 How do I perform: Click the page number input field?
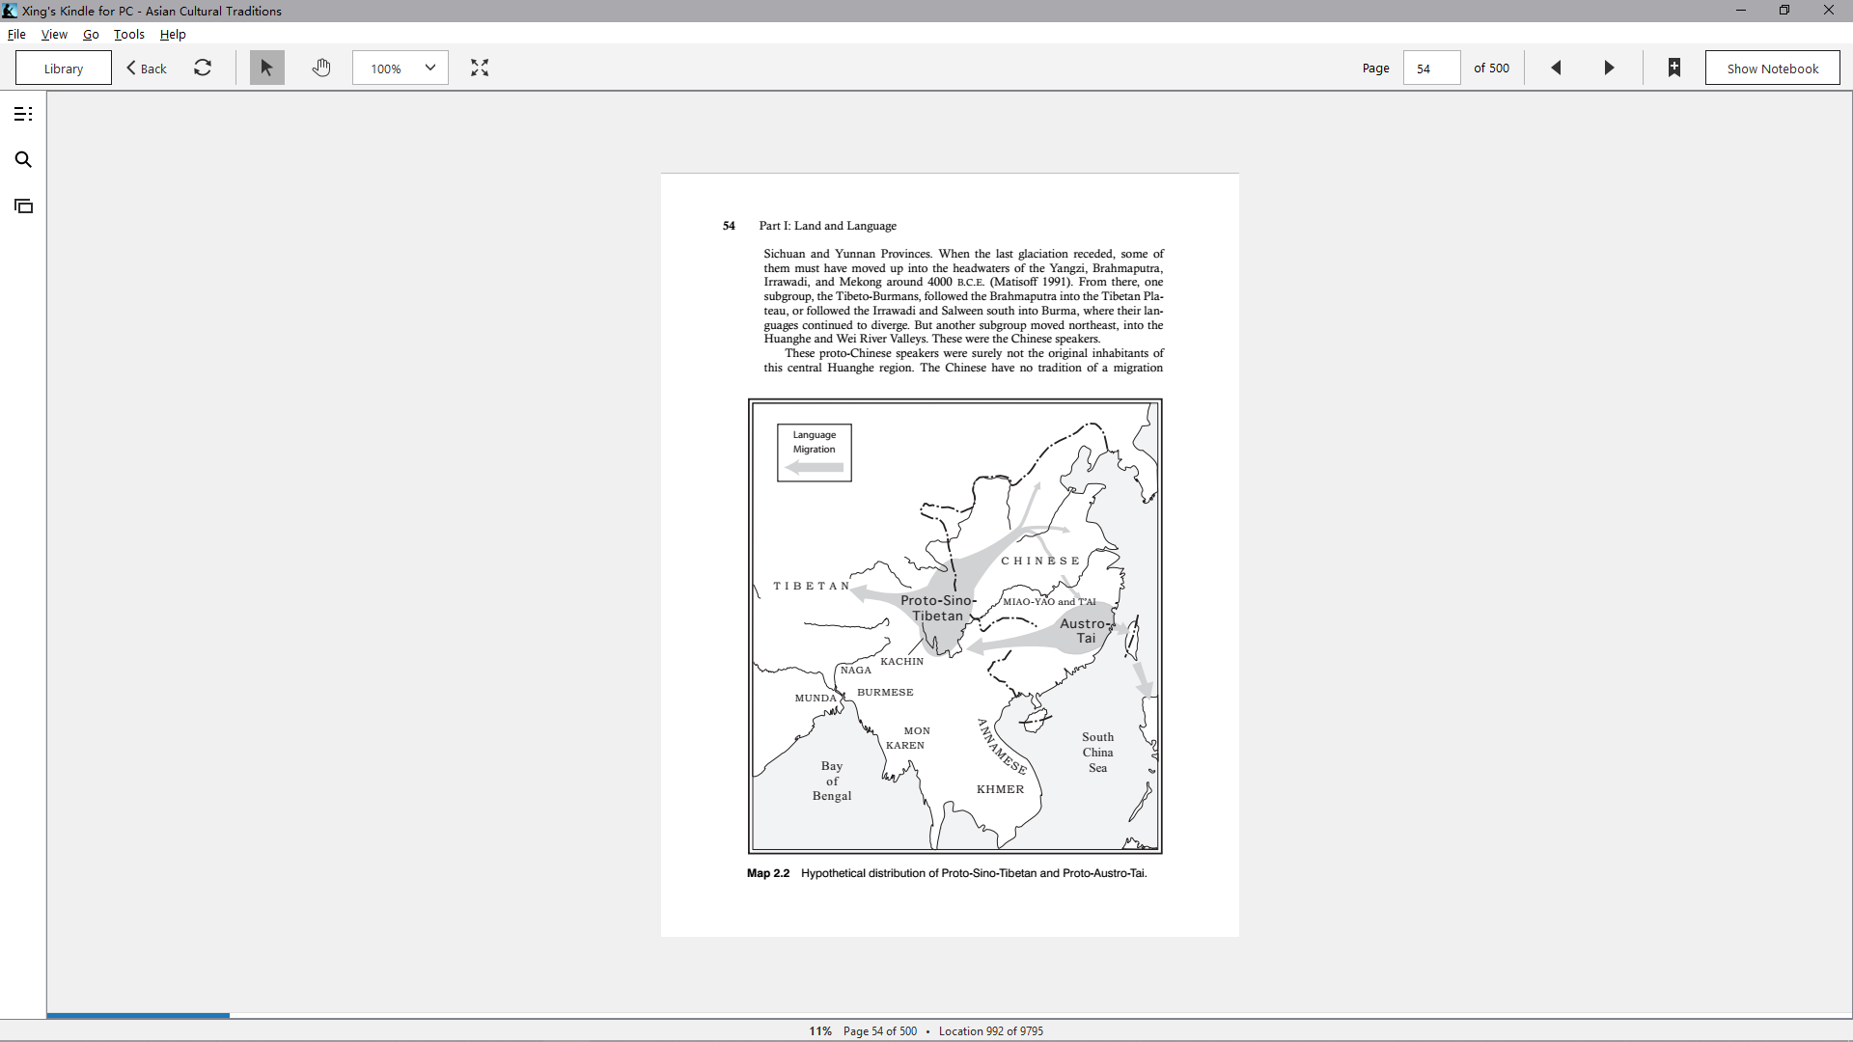pyautogui.click(x=1431, y=68)
